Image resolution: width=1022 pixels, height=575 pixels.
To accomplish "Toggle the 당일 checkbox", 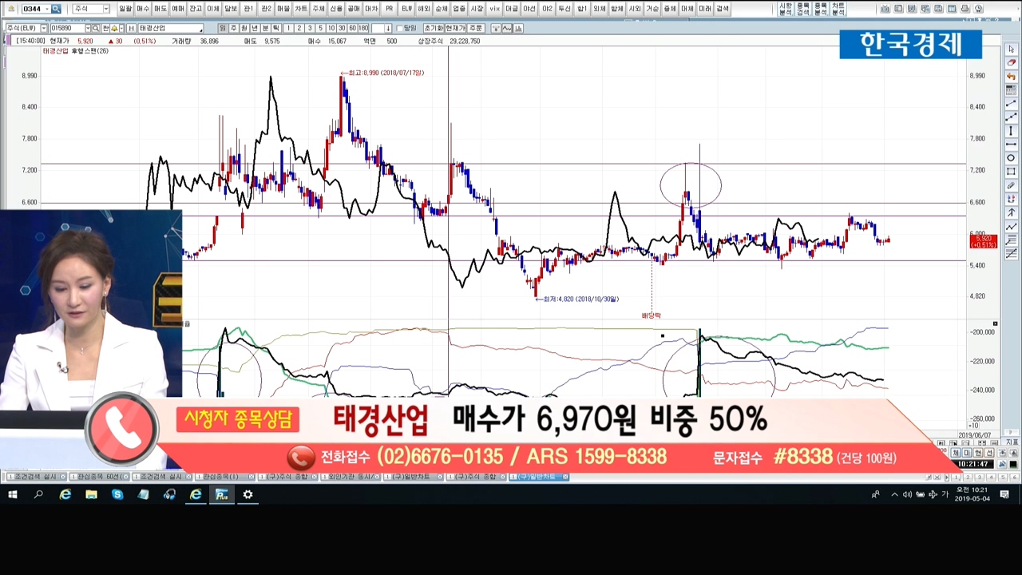I will (x=401, y=28).
